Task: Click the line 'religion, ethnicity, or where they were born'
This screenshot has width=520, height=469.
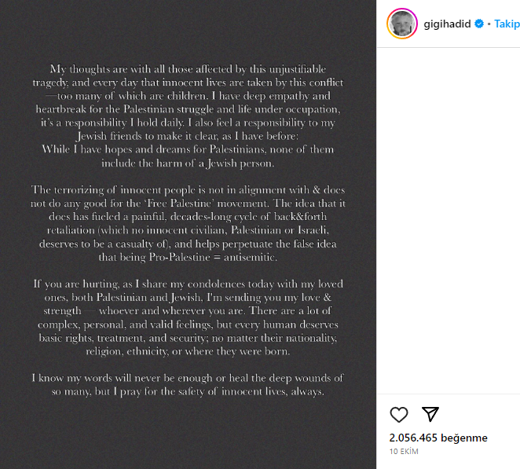Action: (x=188, y=351)
